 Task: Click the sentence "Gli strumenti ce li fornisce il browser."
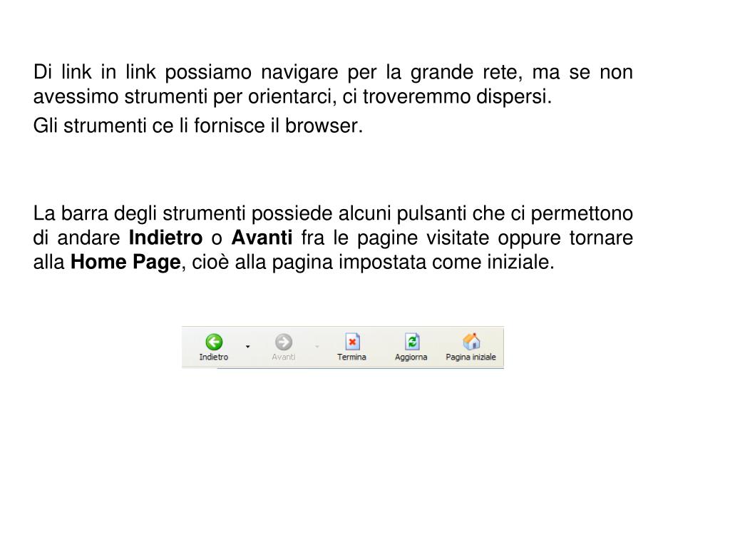[x=198, y=126]
